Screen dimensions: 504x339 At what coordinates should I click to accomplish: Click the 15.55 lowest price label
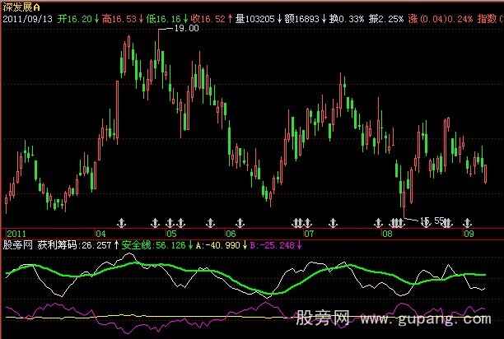coord(432,221)
